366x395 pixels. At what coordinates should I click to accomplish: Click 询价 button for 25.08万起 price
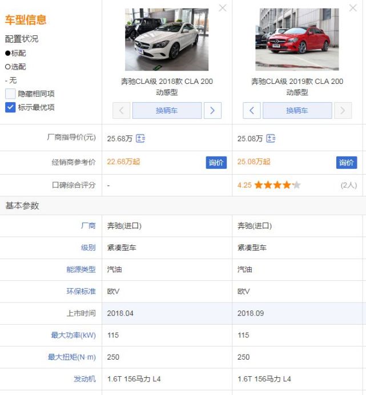click(346, 162)
